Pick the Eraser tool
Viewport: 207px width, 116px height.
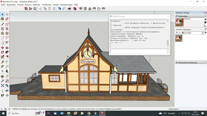click(x=7, y=19)
